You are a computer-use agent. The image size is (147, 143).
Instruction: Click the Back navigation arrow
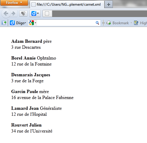[6, 13]
